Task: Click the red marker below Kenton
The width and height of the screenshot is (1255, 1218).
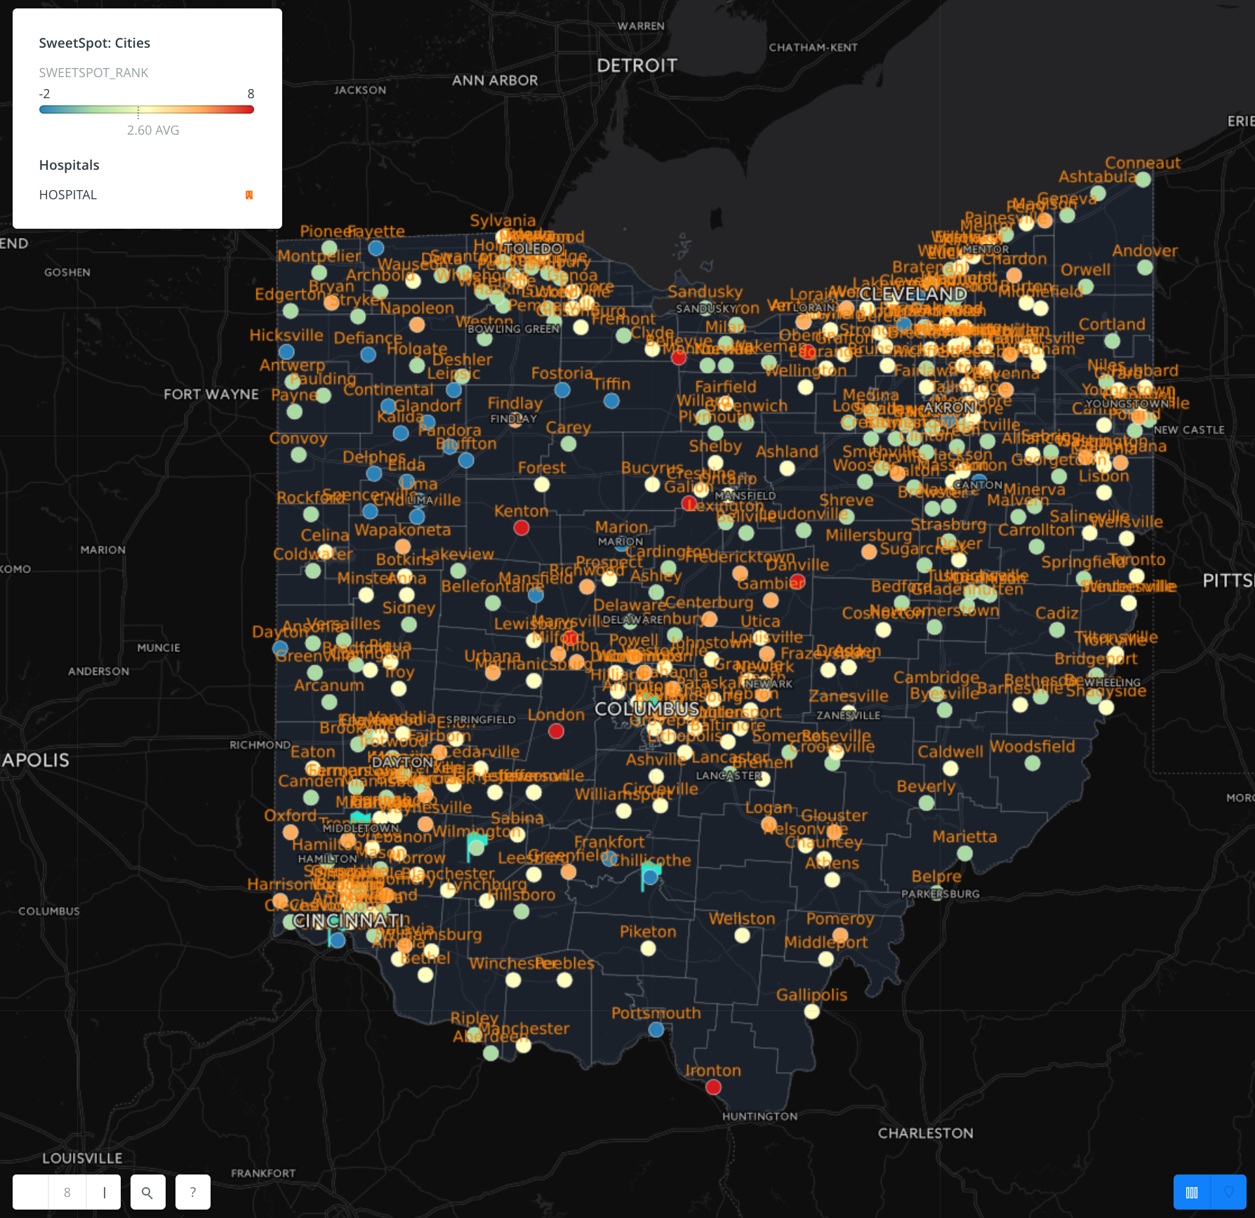Action: tap(521, 528)
